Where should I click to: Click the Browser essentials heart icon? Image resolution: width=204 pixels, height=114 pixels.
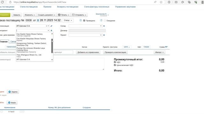click(x=196, y=2)
